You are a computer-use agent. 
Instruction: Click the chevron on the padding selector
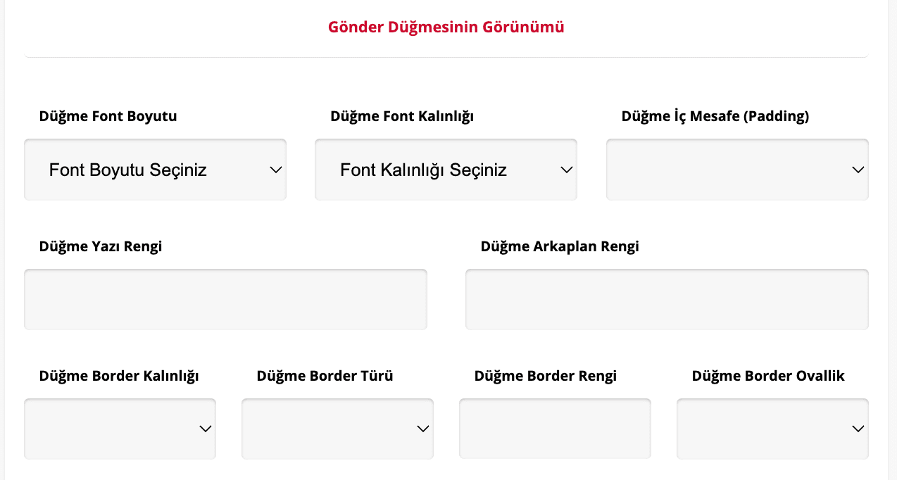[857, 169]
